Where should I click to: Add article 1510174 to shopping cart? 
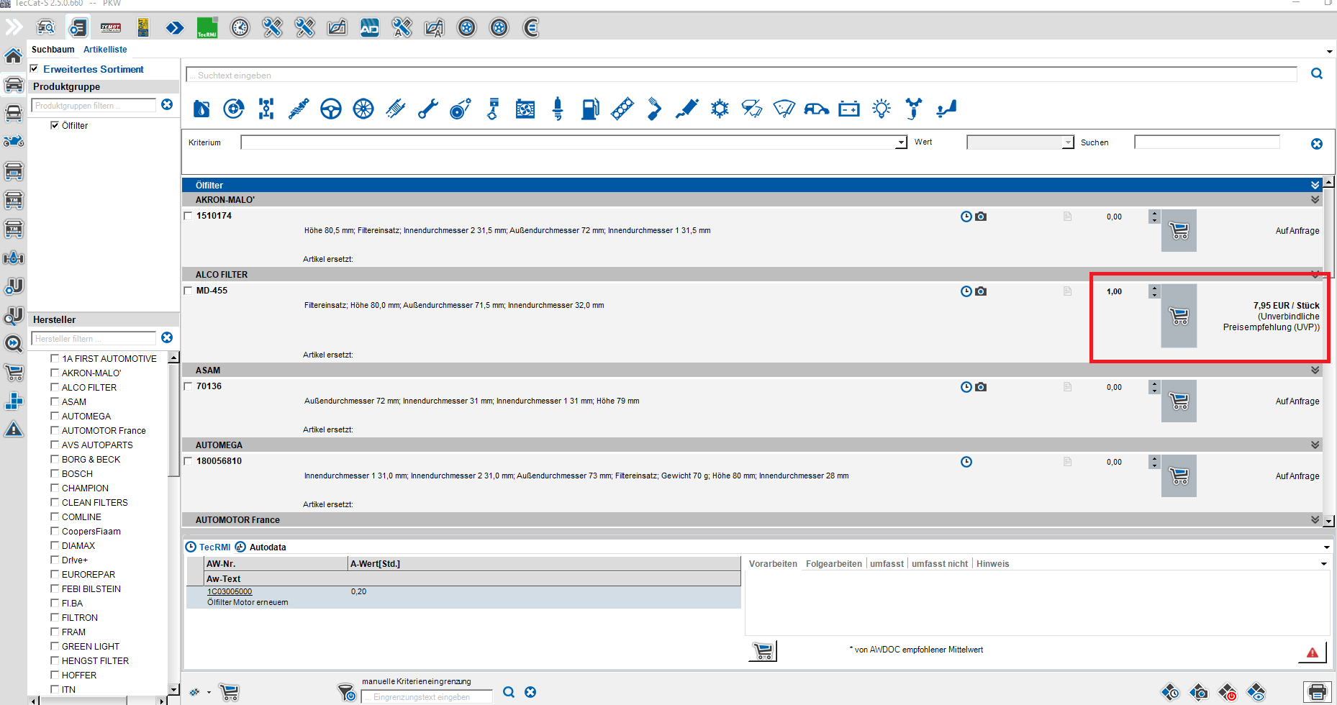1179,231
